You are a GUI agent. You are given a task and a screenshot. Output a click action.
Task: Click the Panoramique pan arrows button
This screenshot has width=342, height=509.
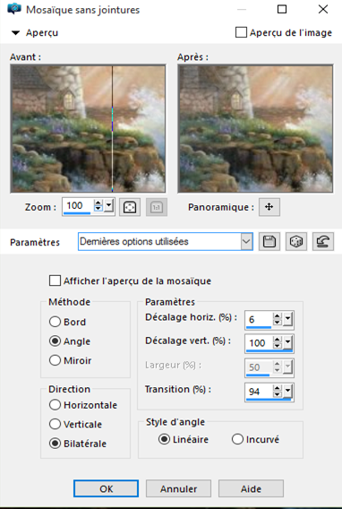coord(269,207)
